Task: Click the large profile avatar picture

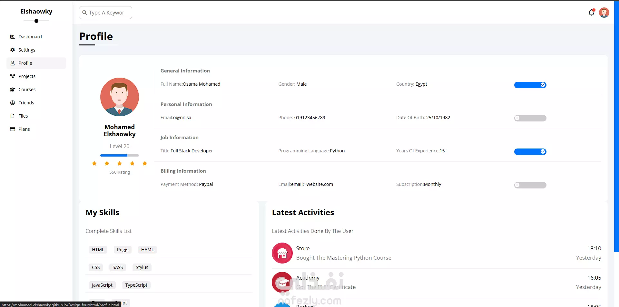Action: [x=120, y=97]
